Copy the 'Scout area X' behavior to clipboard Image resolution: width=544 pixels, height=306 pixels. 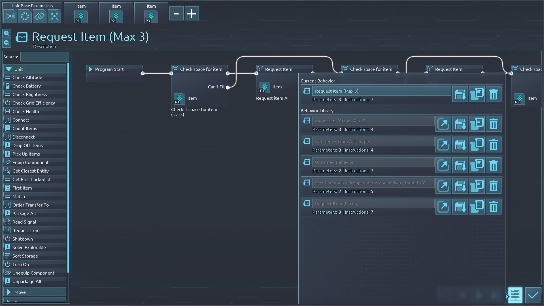tap(477, 186)
